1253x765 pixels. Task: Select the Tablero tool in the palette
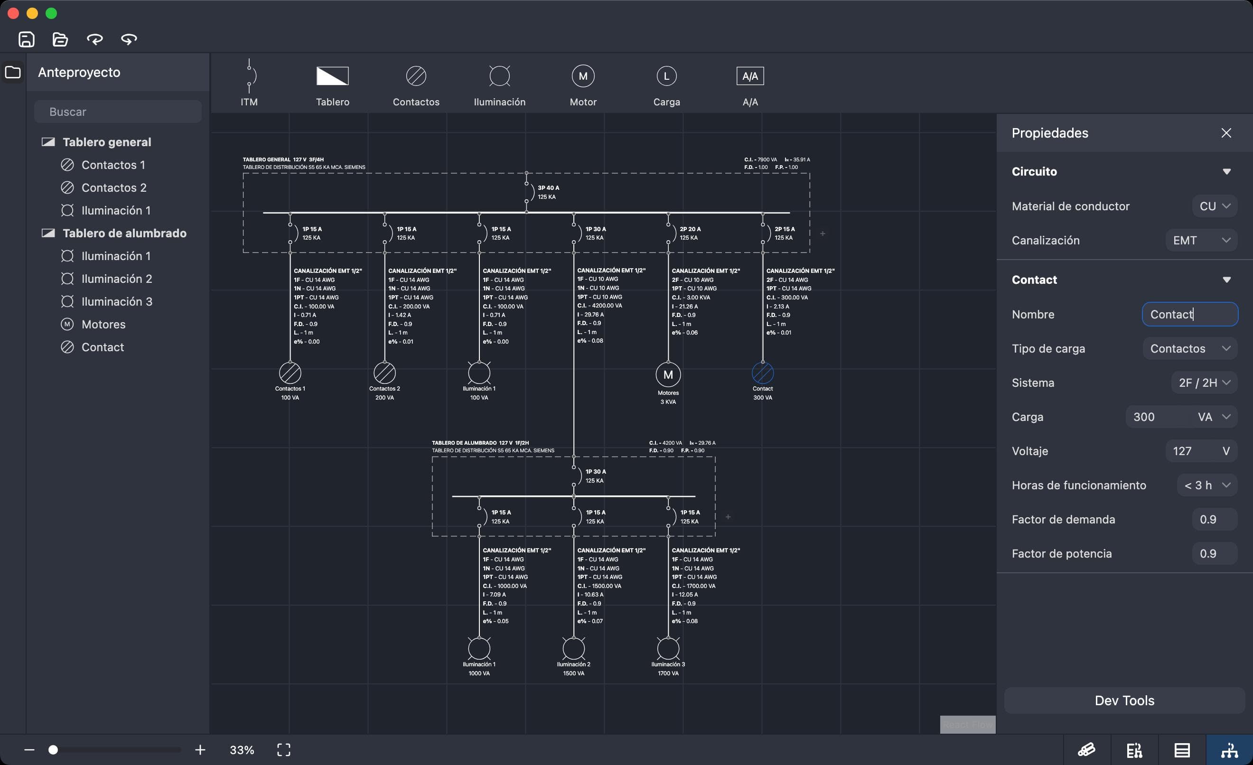333,80
